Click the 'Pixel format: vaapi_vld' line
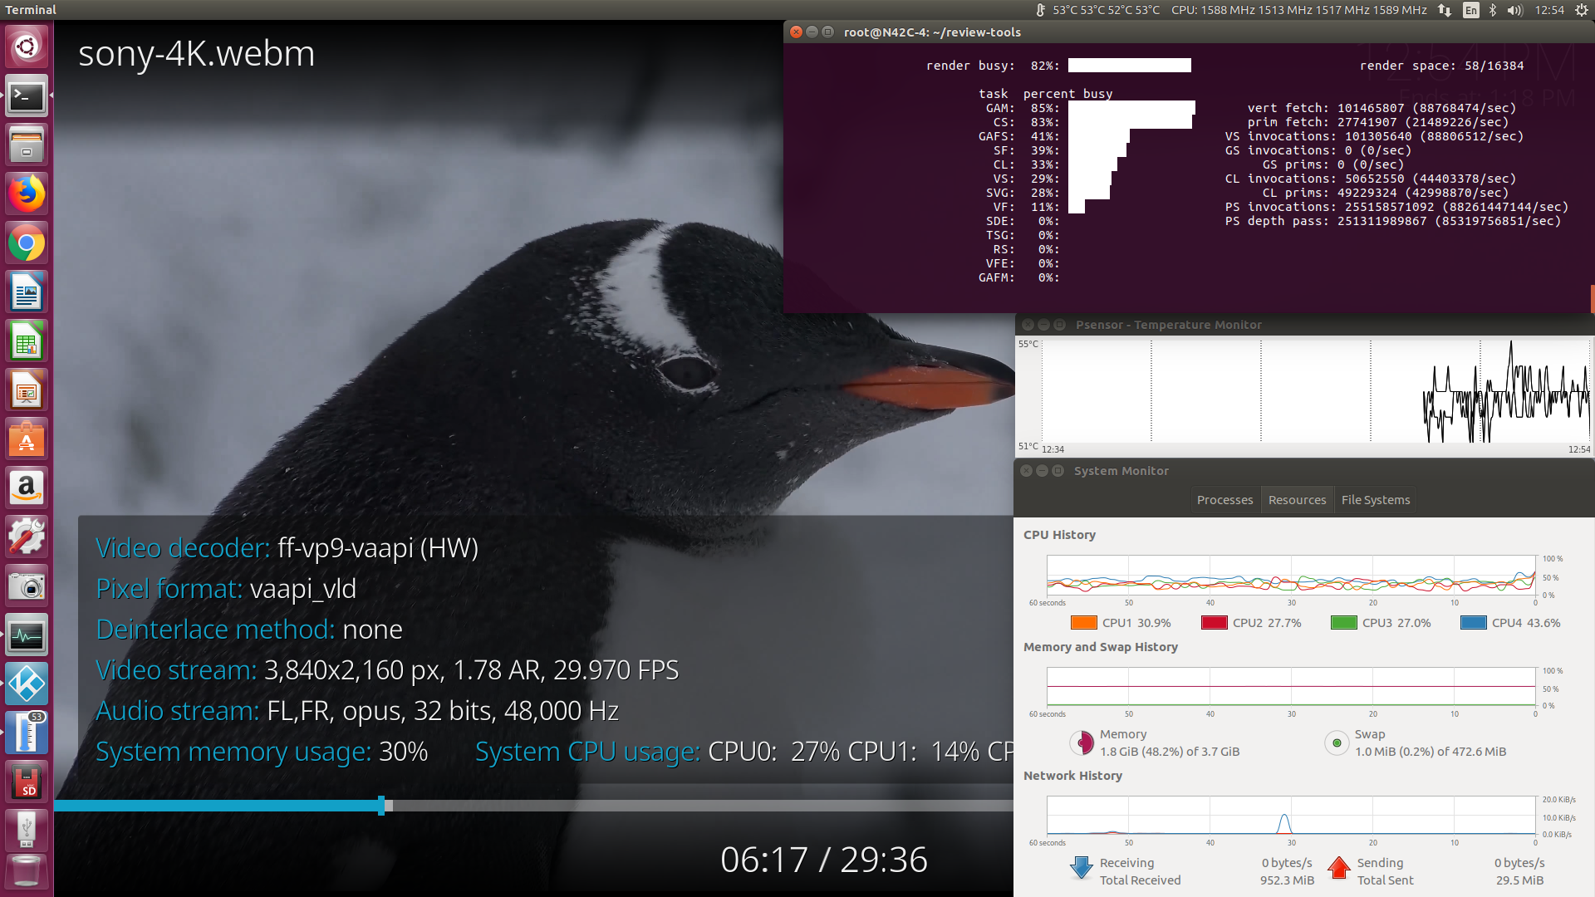 [226, 589]
